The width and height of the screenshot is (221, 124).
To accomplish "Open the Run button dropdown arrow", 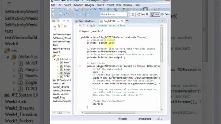I will click(x=112, y=9).
